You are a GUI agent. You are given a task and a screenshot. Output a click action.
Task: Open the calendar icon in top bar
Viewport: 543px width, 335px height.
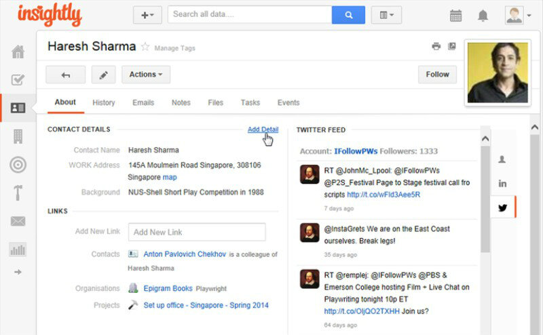click(456, 16)
